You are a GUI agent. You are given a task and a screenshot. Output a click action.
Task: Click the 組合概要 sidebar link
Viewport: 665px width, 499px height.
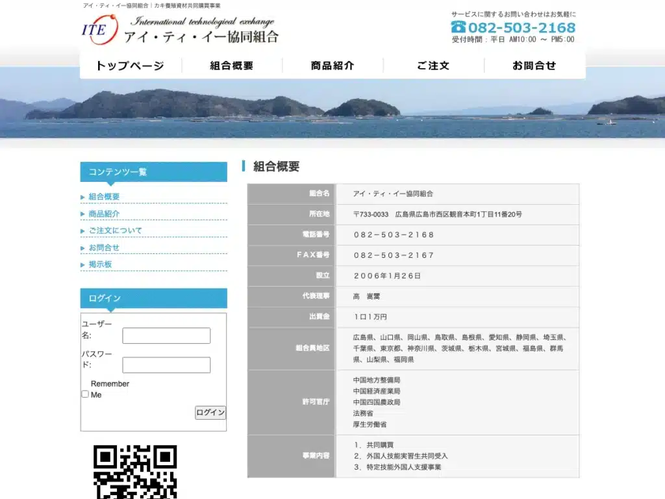click(104, 197)
